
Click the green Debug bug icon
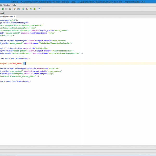pyautogui.click(x=3, y=9)
